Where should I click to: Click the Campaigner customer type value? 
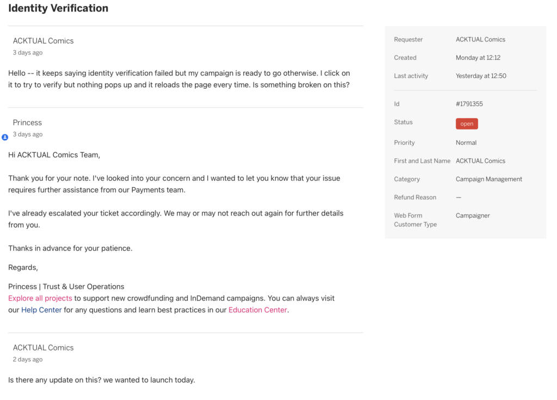coord(473,216)
